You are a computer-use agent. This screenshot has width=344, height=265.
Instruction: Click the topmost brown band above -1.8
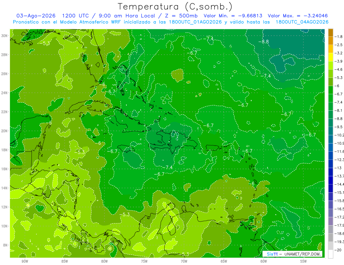click(x=331, y=33)
